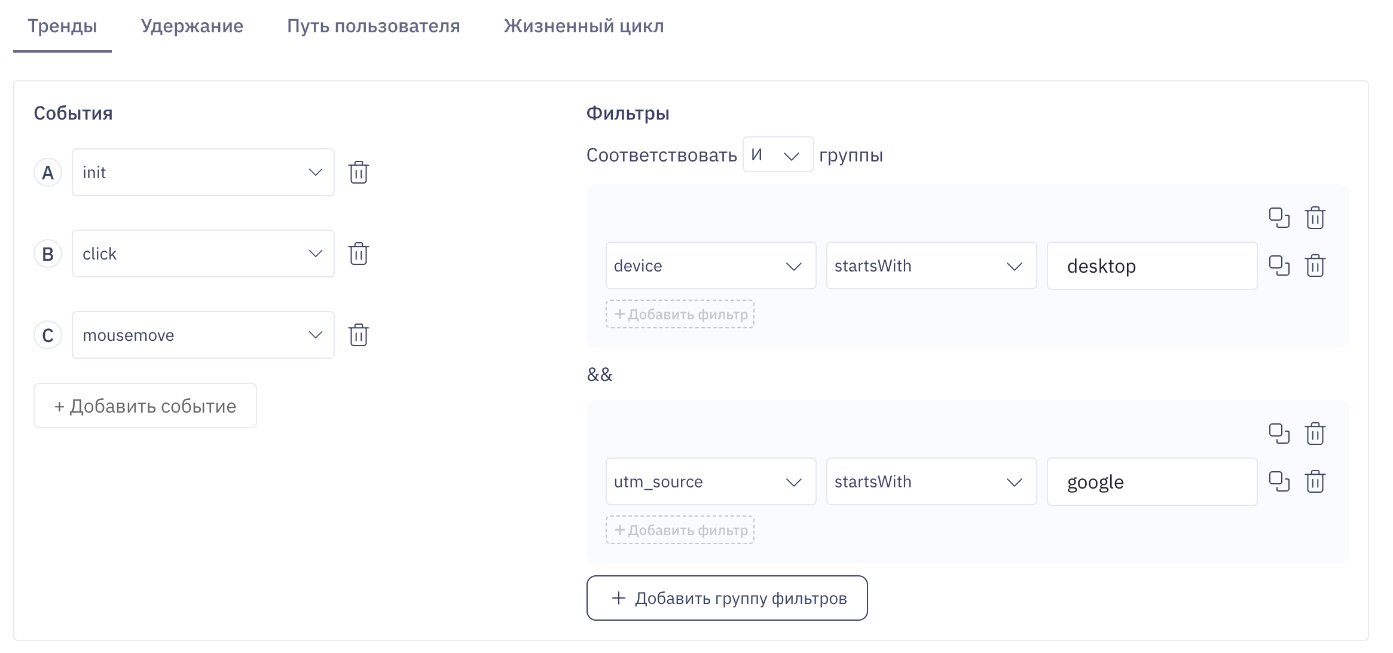This screenshot has width=1393, height=653.
Task: Delete the device startsWith filter row
Action: point(1316,266)
